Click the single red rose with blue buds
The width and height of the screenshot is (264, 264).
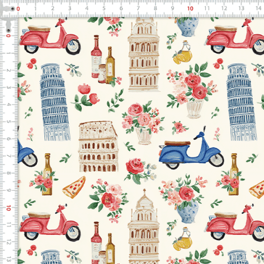(x=140, y=171)
